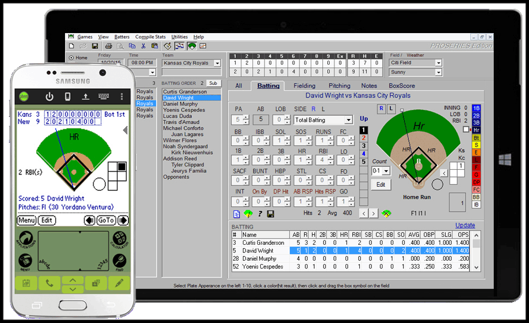This screenshot has width=529, height=323.
Task: Pick the yellow S hit-result color swatch
Action: 476,145
